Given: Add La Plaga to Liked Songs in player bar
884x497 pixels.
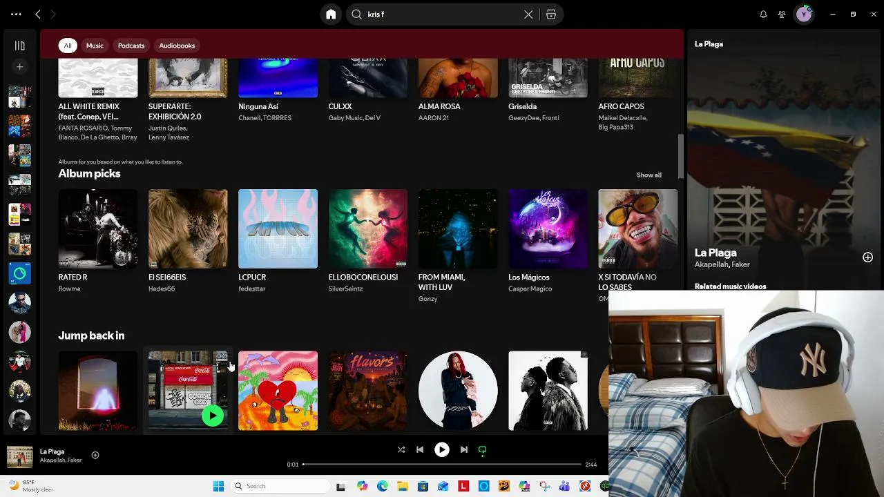Looking at the screenshot, I should [x=95, y=455].
